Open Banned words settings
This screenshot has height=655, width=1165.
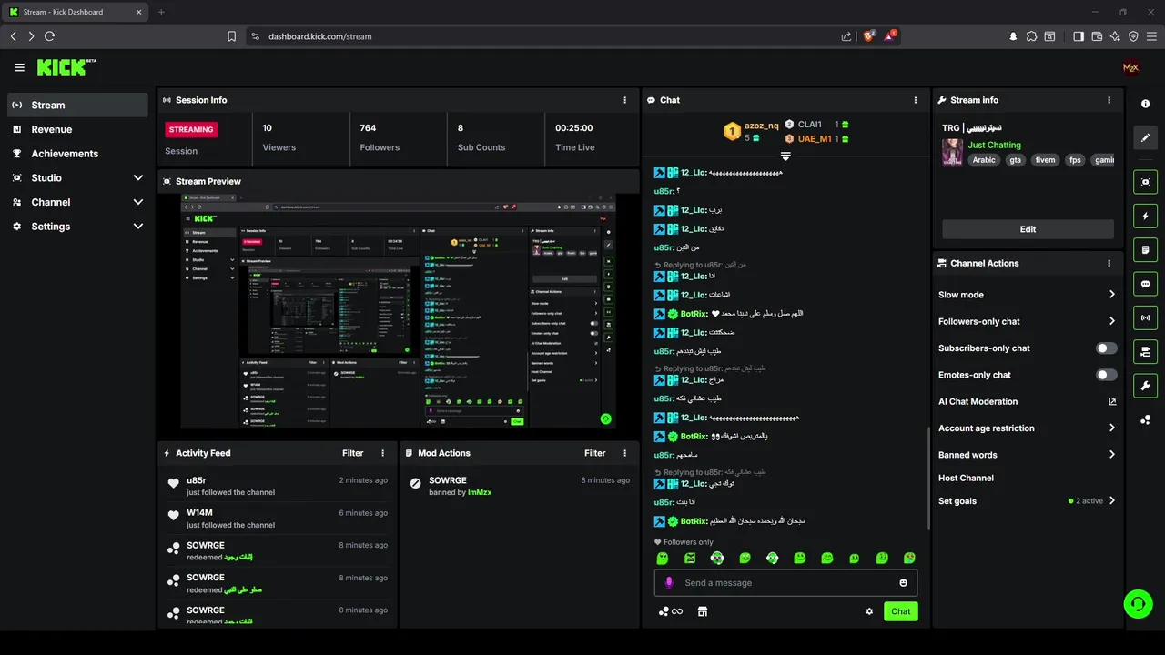(1028, 455)
